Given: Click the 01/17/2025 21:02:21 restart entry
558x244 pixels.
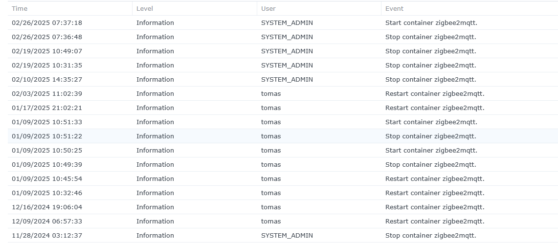Looking at the screenshot, I should [47, 108].
